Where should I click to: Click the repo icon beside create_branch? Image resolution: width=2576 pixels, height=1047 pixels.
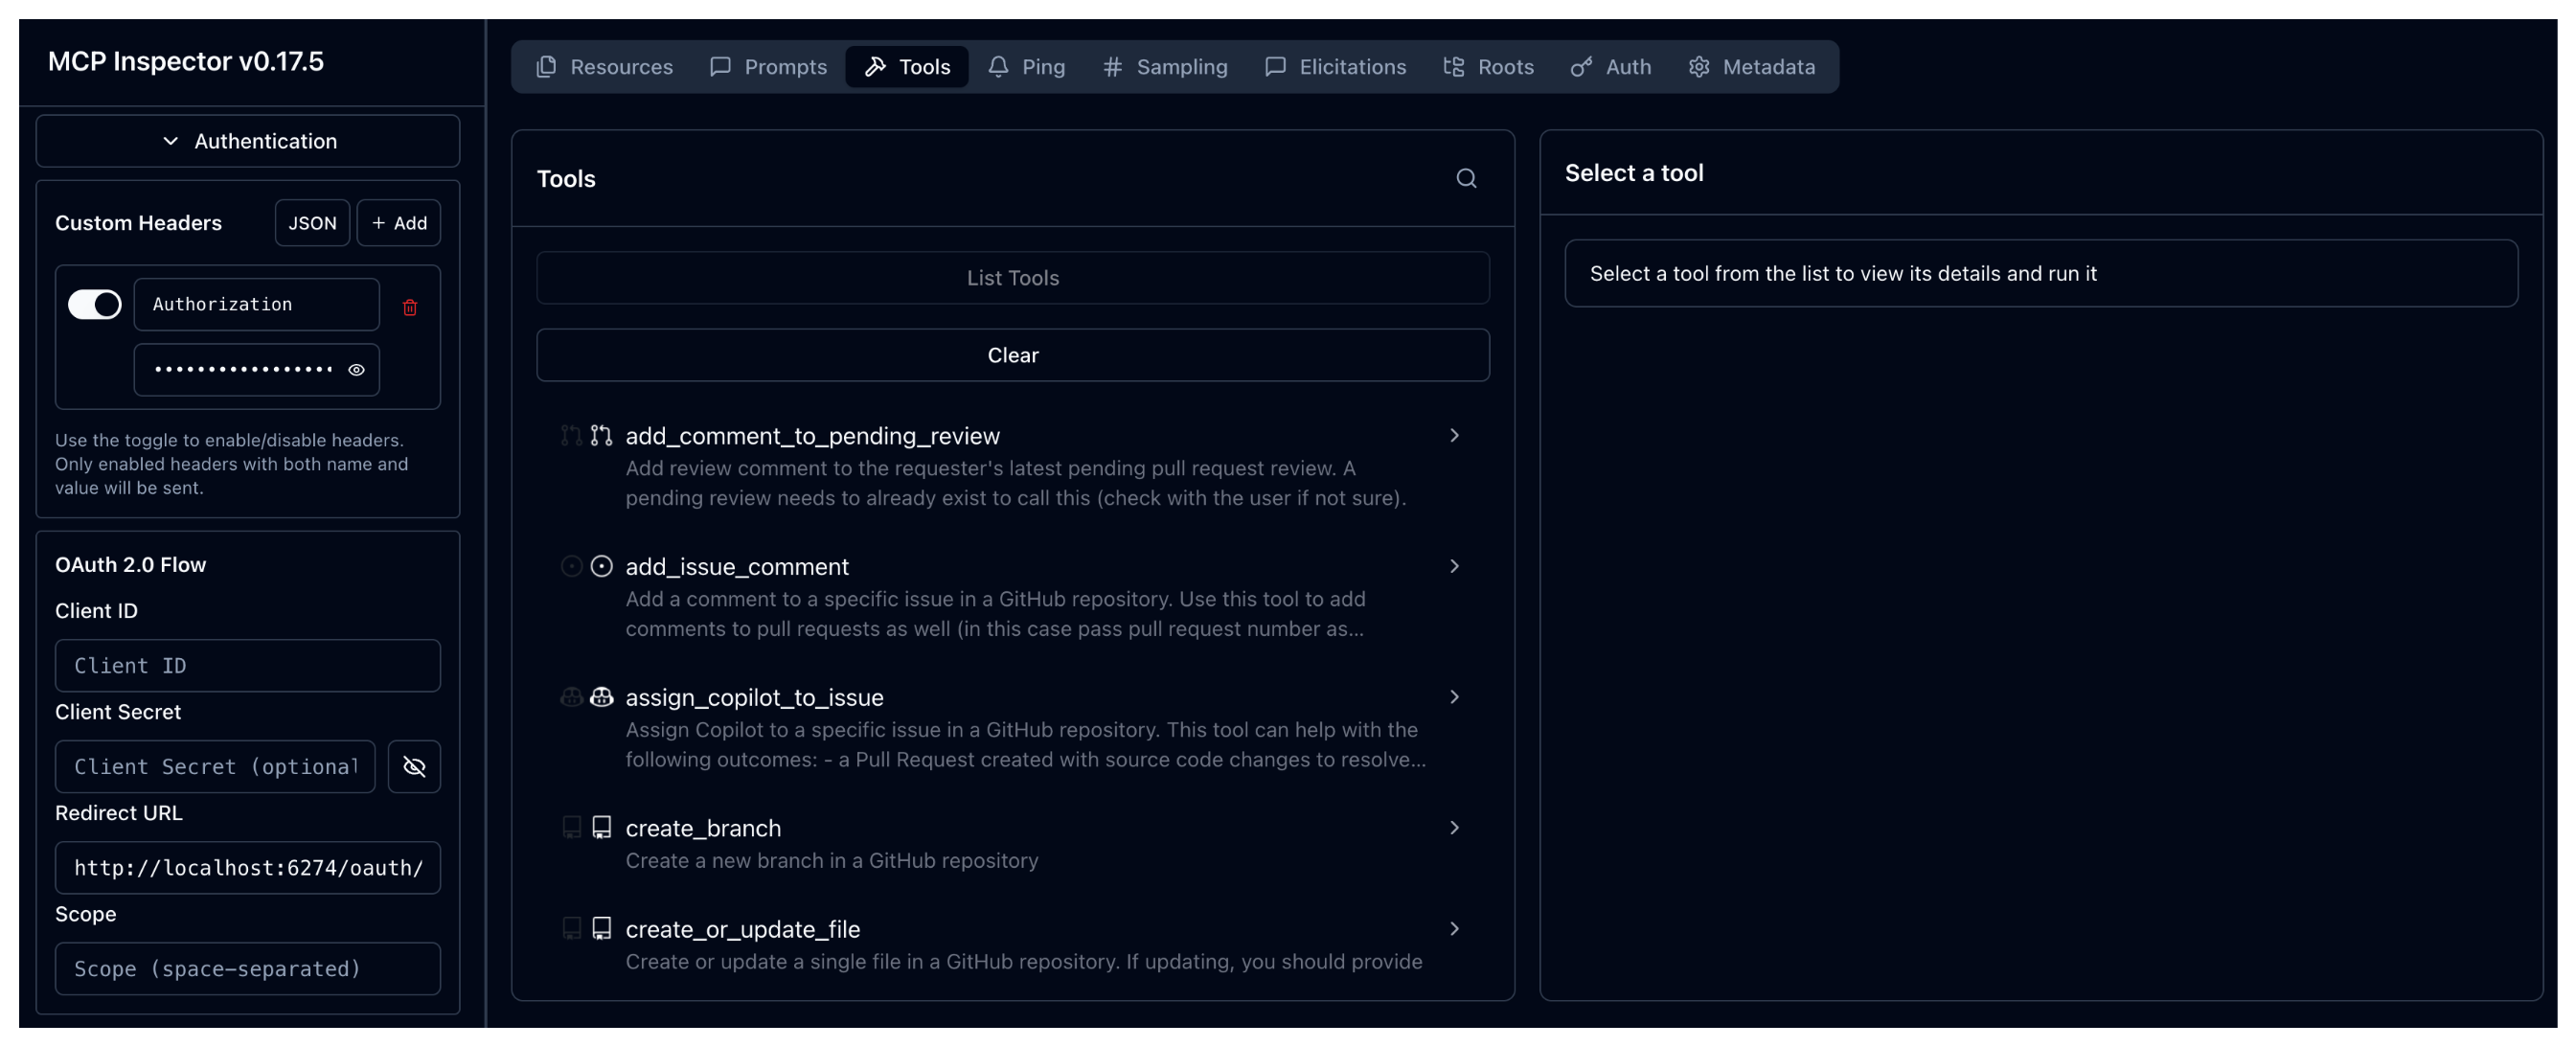click(x=601, y=827)
